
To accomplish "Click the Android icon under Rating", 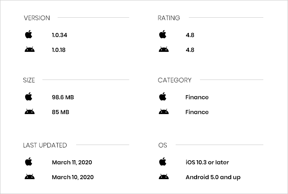I will 164,50.
